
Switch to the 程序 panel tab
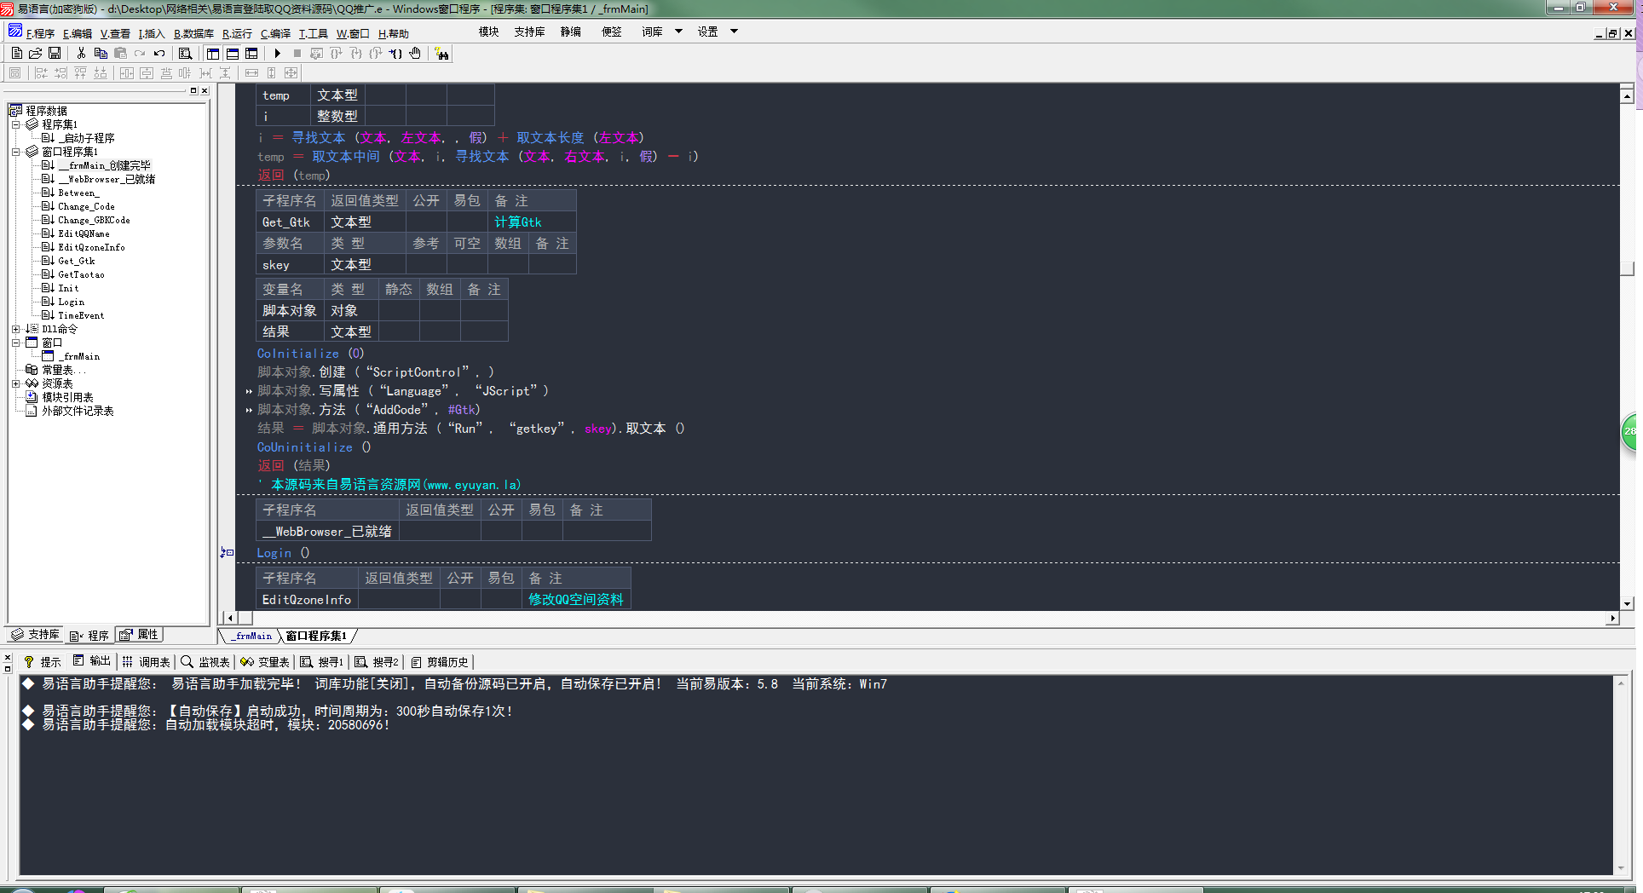(x=89, y=635)
